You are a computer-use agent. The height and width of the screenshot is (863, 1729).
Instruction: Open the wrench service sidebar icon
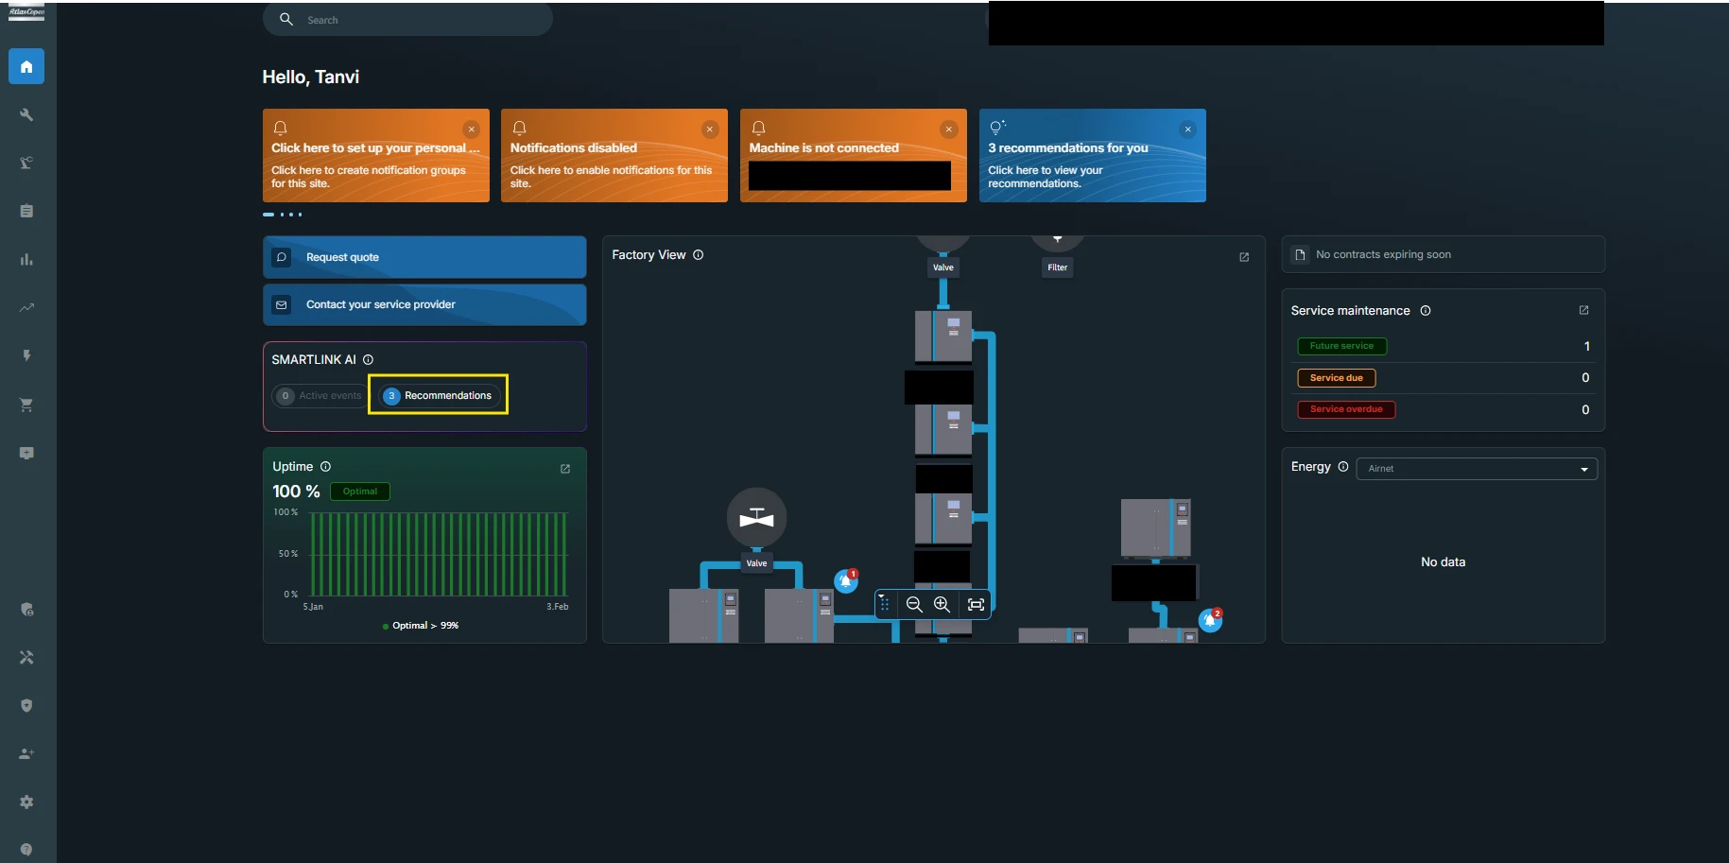(x=26, y=114)
